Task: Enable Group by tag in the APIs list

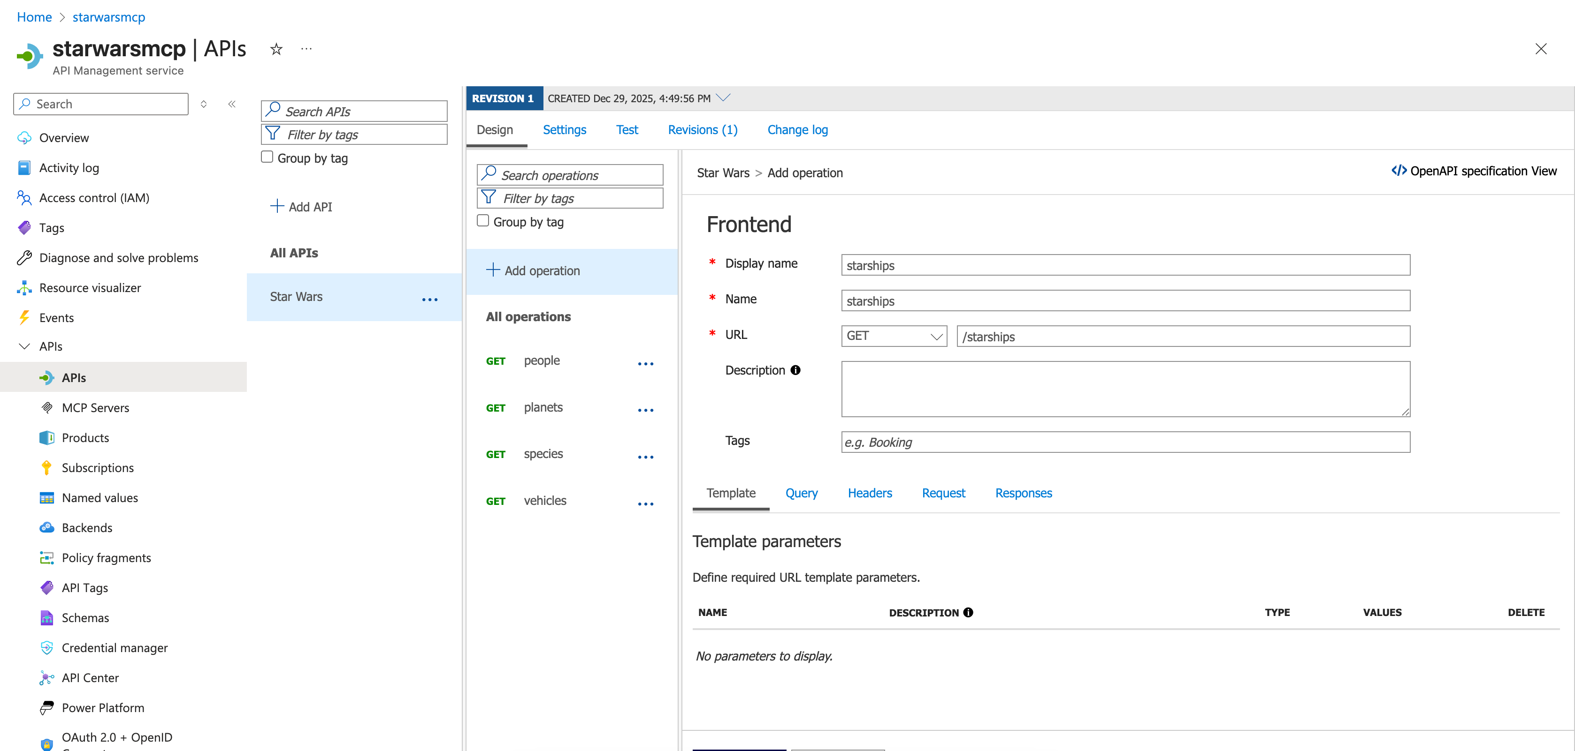Action: point(267,156)
